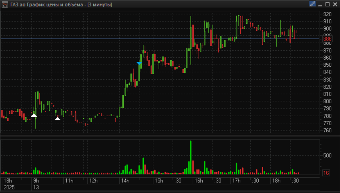340x193 pixels.
Task: Click the 12h time axis label
Action: pos(94,181)
